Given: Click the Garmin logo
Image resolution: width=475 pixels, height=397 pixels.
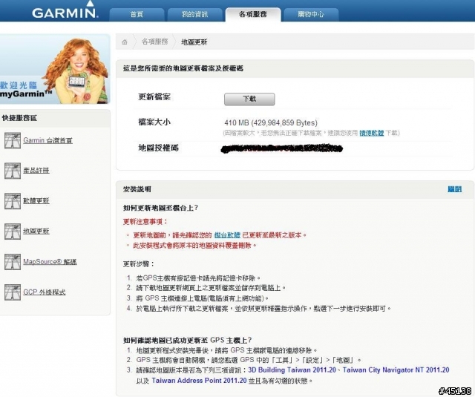Looking at the screenshot, I should [x=65, y=10].
